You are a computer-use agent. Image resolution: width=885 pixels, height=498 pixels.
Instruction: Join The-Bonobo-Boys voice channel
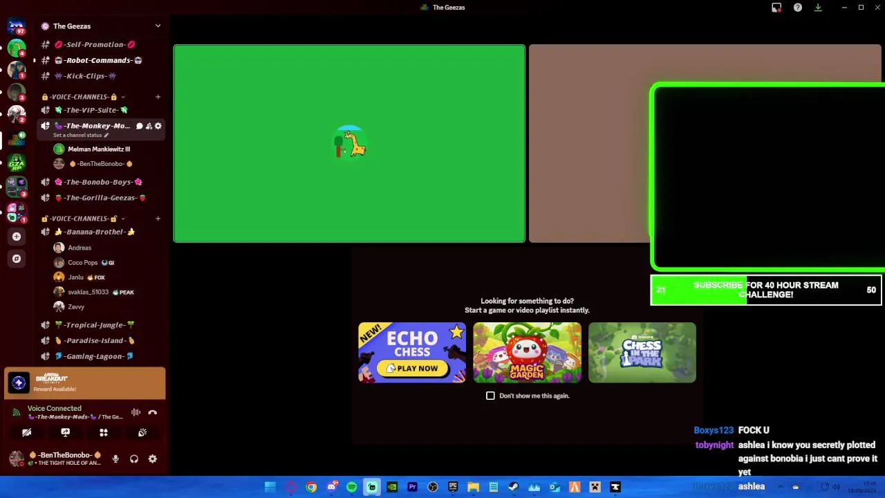(x=101, y=182)
